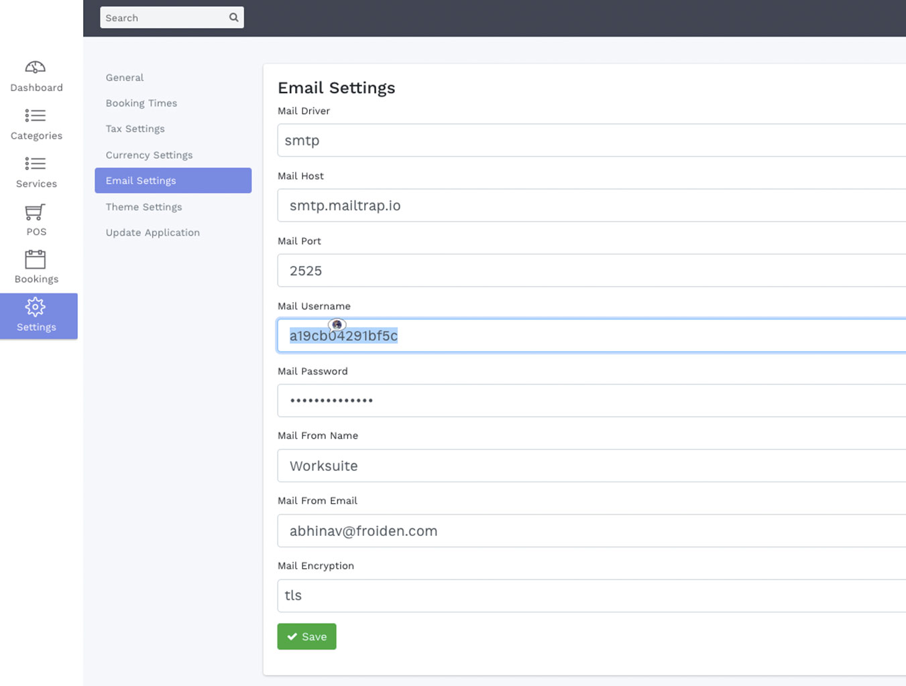Screen dimensions: 906x686
Task: Go to Booking Times settings
Action: pos(141,103)
